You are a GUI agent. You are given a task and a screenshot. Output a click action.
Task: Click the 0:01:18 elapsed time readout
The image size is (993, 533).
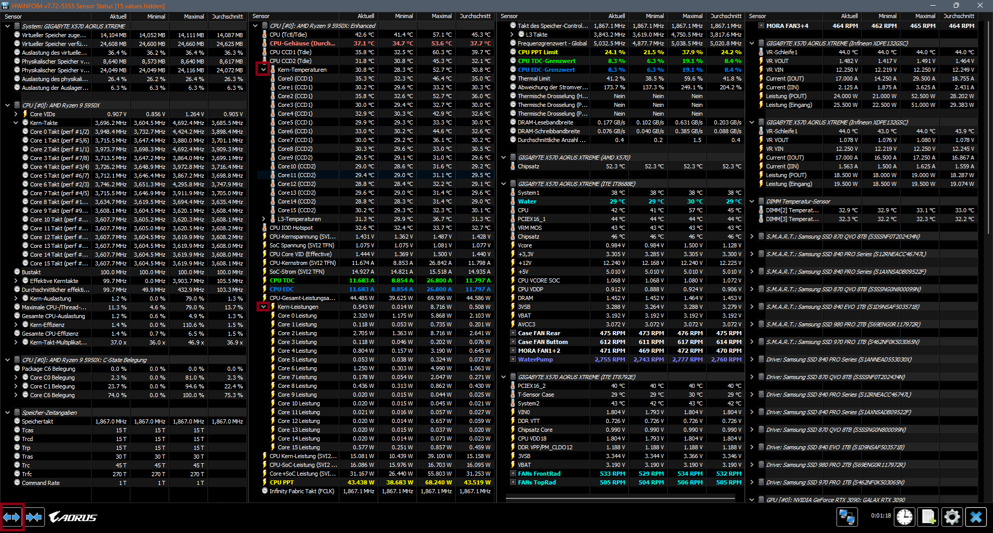[x=880, y=515]
